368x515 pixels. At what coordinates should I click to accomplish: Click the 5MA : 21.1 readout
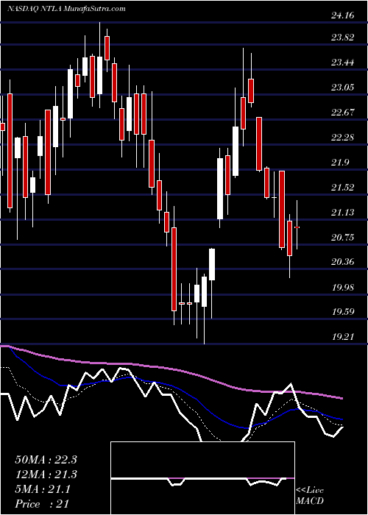[43, 489]
